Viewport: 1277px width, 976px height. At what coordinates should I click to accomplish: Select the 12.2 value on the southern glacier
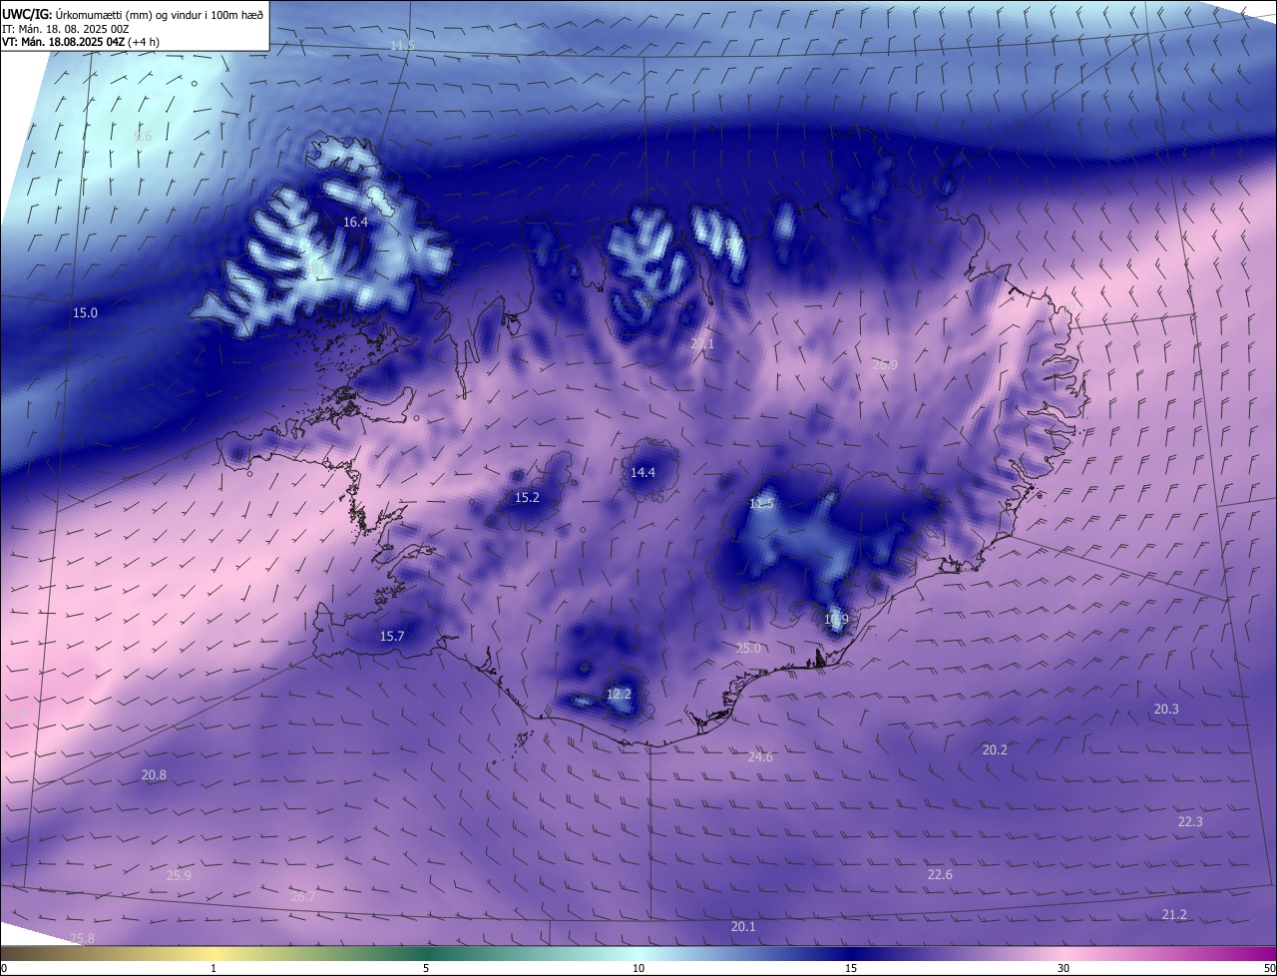[619, 694]
